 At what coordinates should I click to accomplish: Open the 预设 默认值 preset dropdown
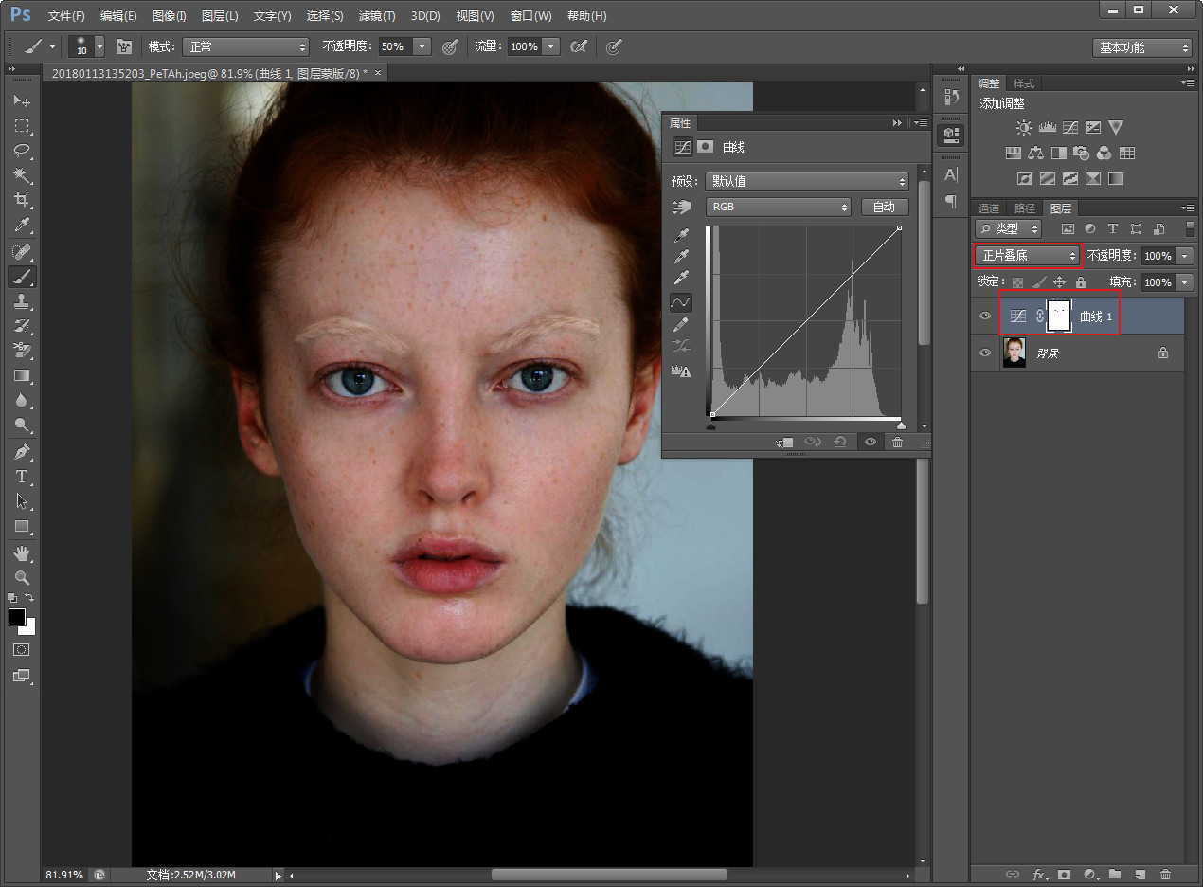(x=806, y=181)
